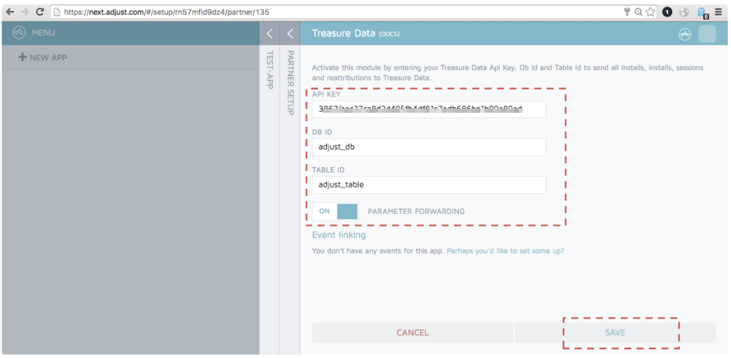731x358 pixels.
Task: Open the App Store icon in header
Action: [685, 34]
